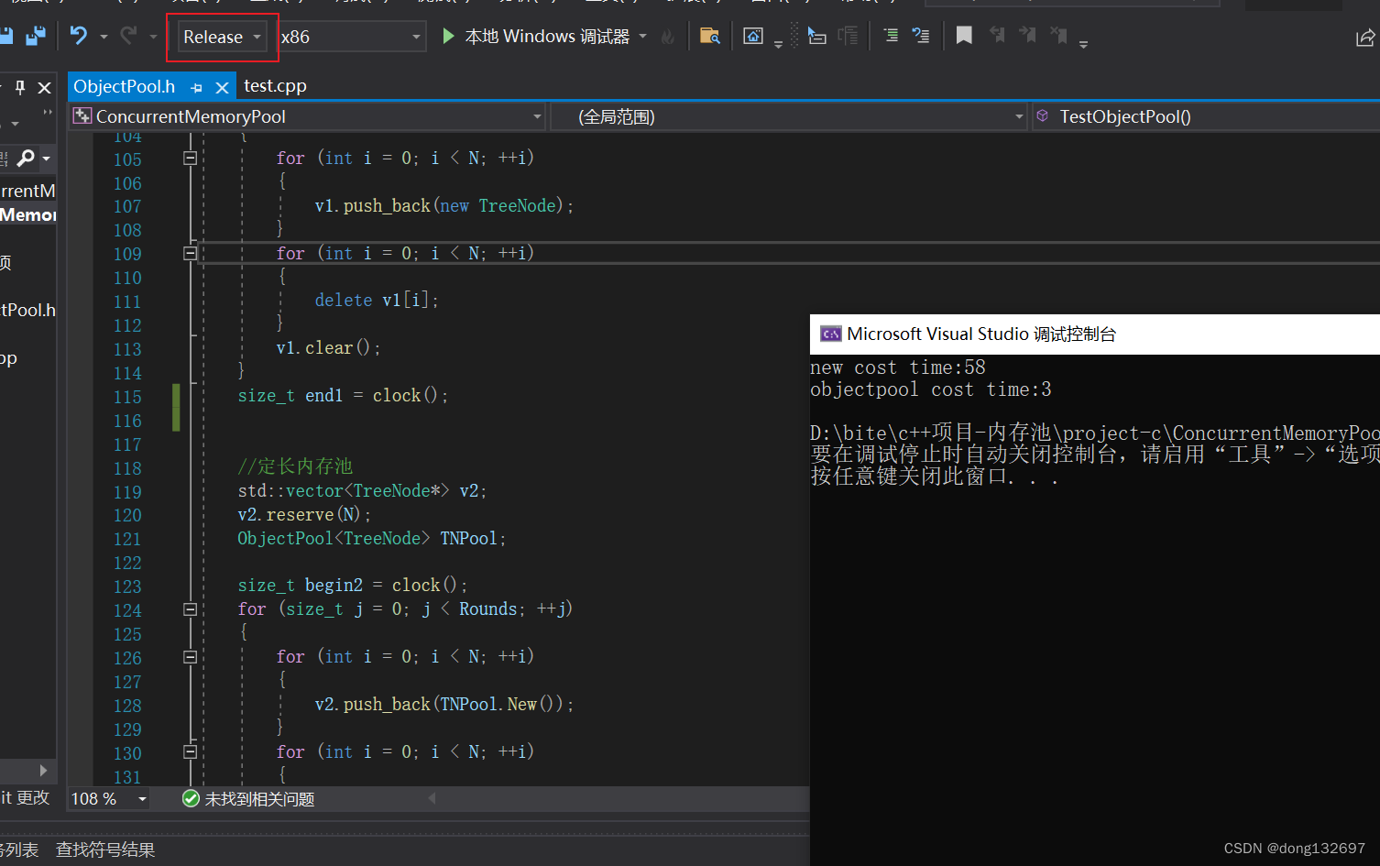Open the ConcurrentMemoryPool project scope dropdown
Viewport: 1380px width, 866px height.
pos(308,116)
